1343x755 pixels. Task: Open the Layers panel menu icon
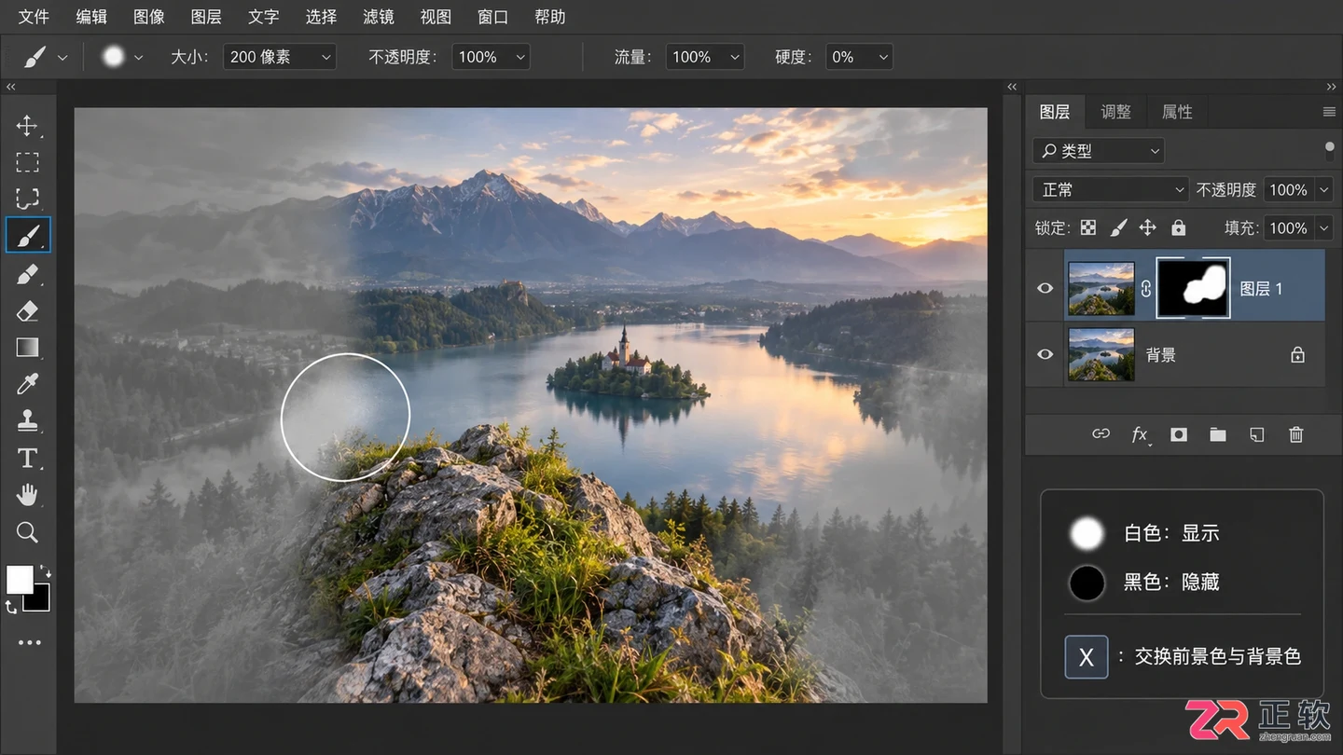(1329, 112)
